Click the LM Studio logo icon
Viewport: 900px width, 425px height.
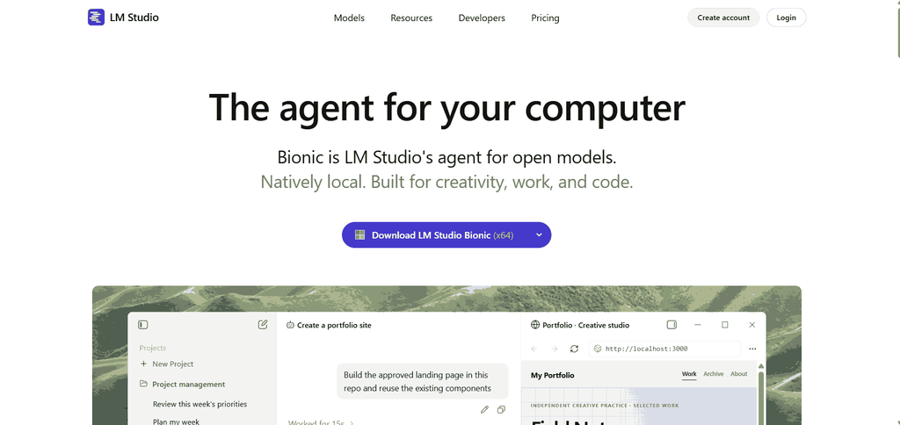96,18
